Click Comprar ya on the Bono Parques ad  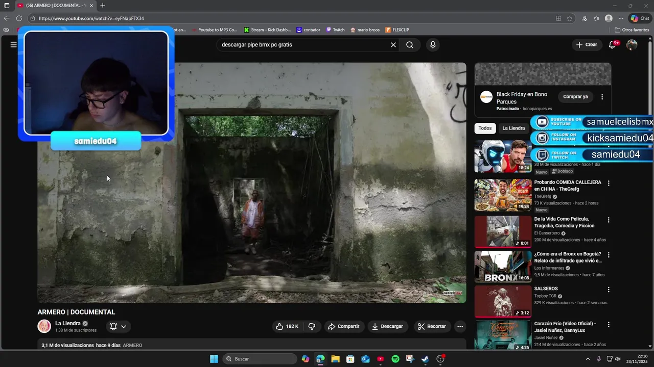tap(575, 96)
